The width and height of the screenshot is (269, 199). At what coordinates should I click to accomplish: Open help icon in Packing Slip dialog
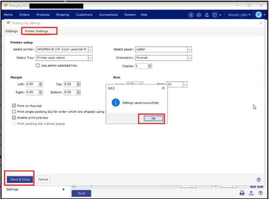(259, 180)
